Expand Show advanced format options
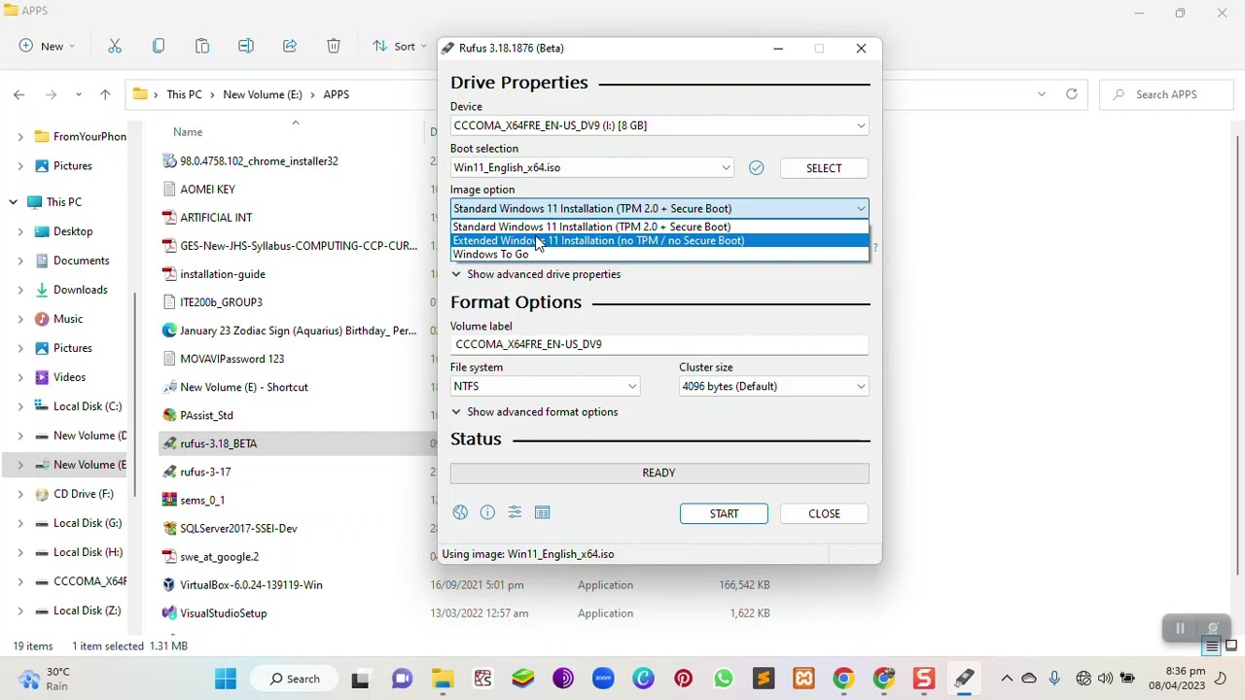Viewport: 1245px width, 700px height. click(x=534, y=412)
